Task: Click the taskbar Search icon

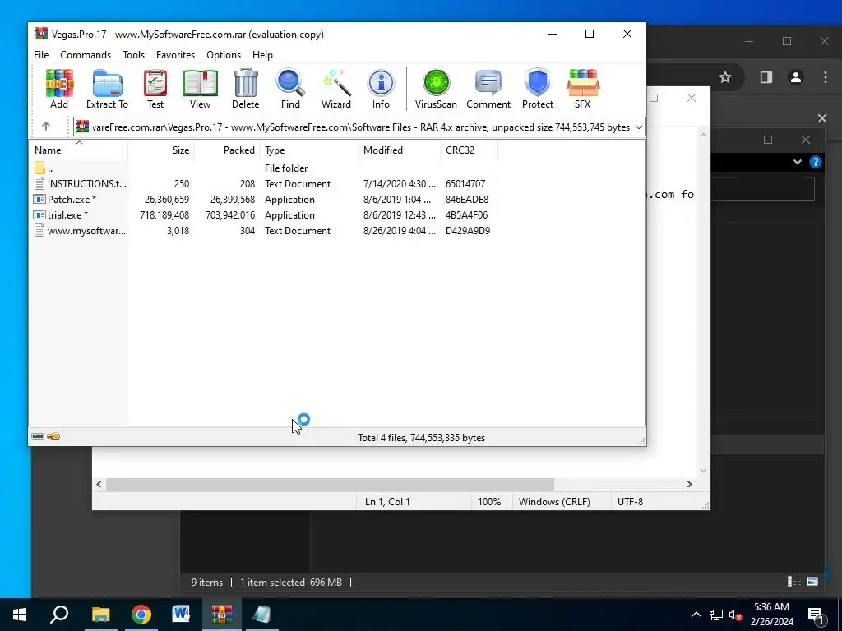Action: point(59,615)
